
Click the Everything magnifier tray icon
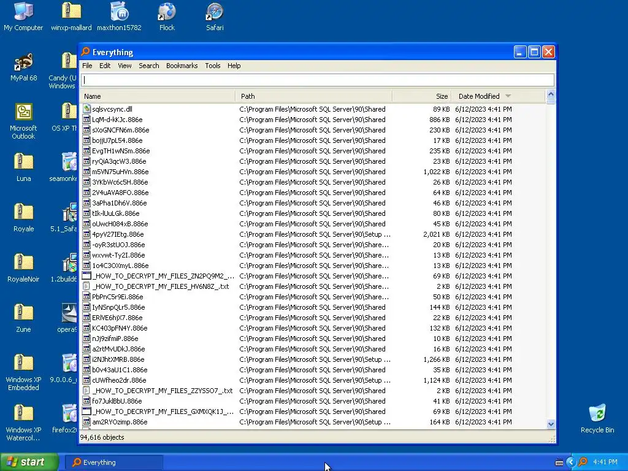(583, 462)
